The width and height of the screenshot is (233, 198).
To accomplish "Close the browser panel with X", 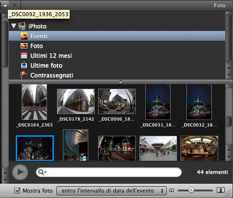I will [15, 5].
